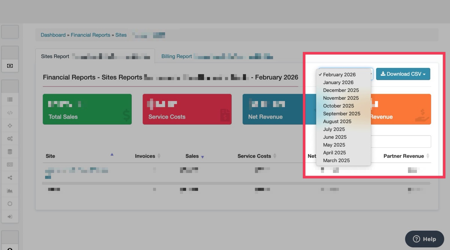The width and height of the screenshot is (450, 250).
Task: Click the Total Sales green card
Action: [87, 109]
